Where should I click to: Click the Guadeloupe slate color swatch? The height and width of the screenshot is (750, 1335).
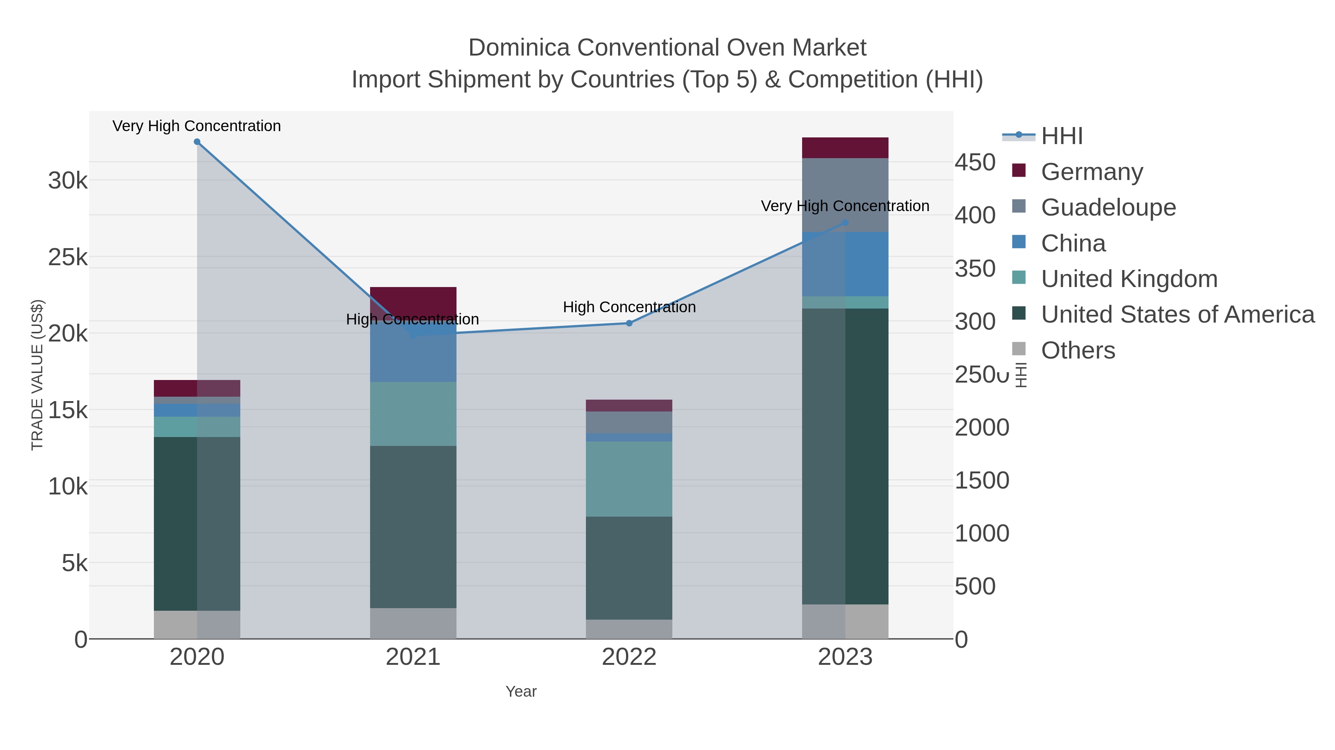click(1019, 206)
